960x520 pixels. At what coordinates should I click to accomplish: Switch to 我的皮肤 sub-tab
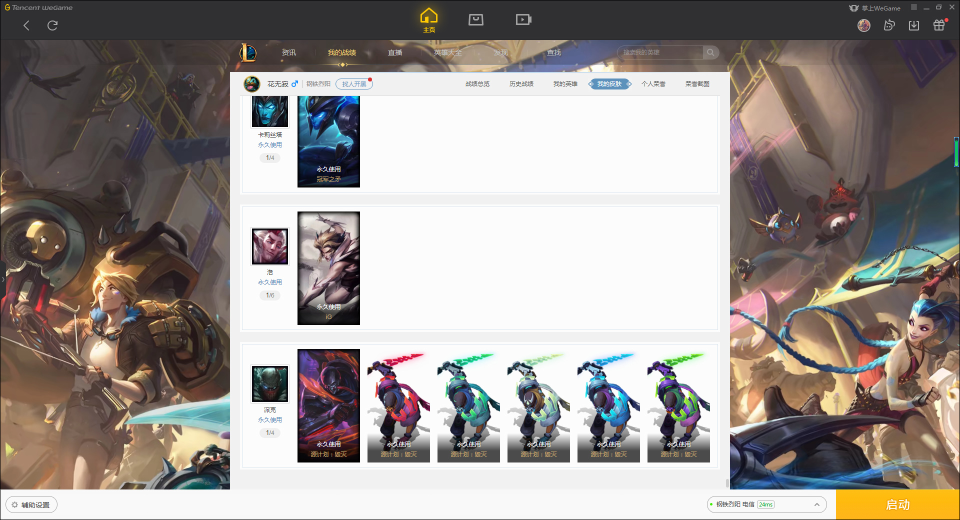pos(609,84)
